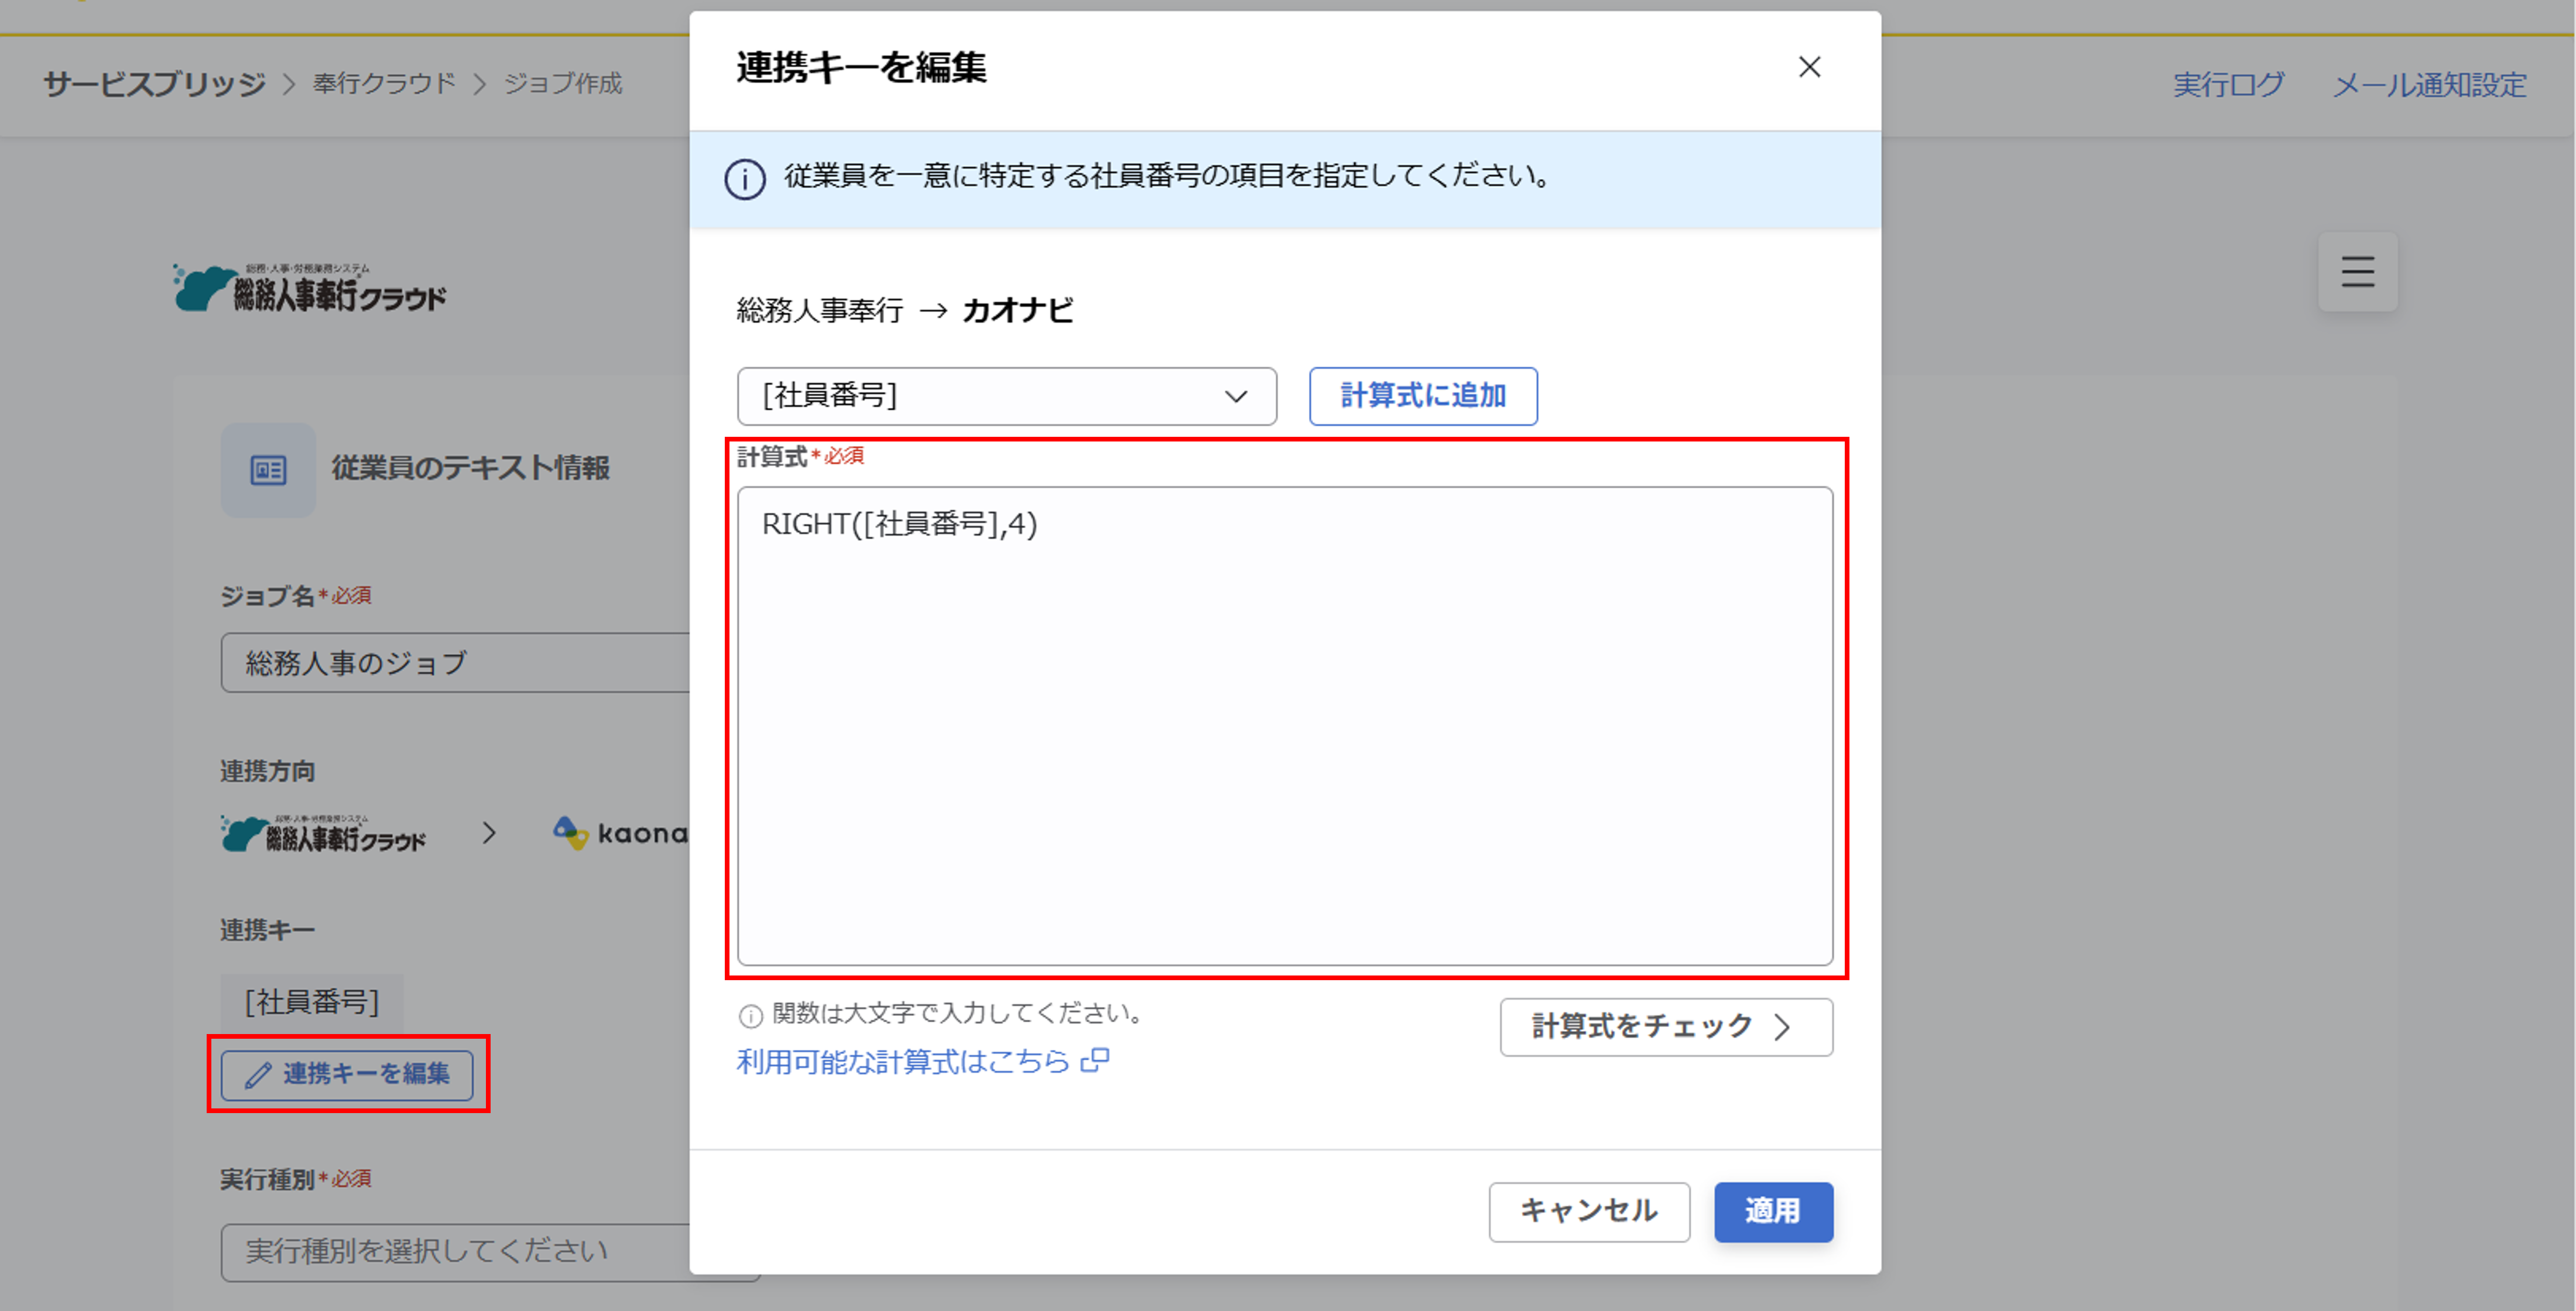
Task: Click the 総務人事奉行 label in the dialog
Action: click(x=820, y=310)
